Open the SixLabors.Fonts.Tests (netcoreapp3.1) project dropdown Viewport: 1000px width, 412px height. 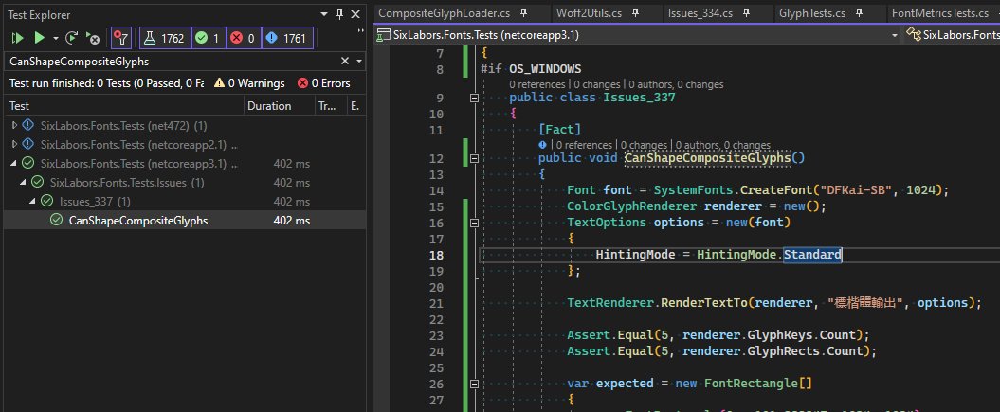(x=895, y=35)
